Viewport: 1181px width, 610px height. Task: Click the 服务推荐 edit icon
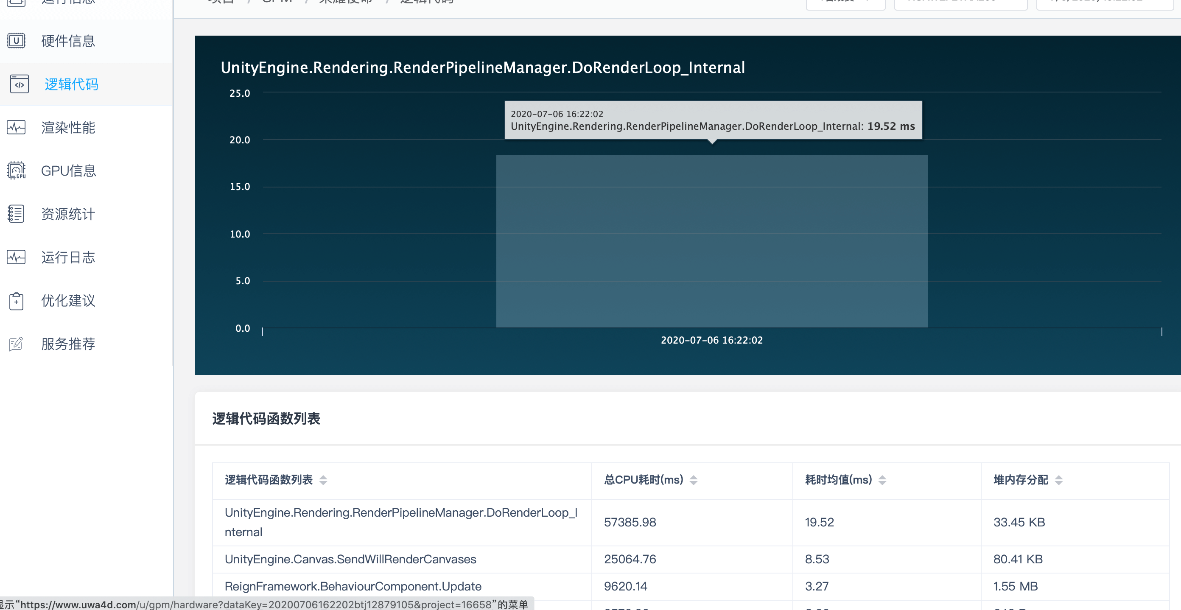[16, 344]
